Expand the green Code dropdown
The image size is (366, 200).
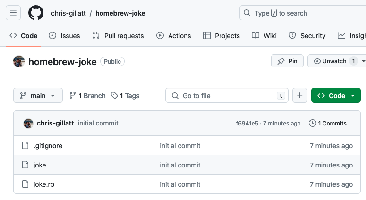[x=336, y=96]
